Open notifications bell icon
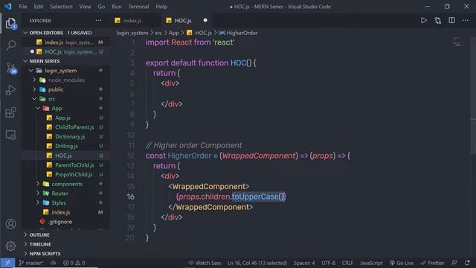This screenshot has height=268, width=476. [x=467, y=263]
